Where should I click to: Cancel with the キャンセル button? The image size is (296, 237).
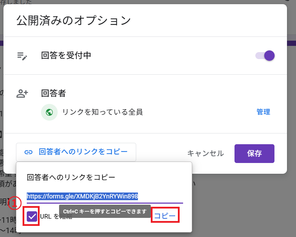(x=205, y=153)
